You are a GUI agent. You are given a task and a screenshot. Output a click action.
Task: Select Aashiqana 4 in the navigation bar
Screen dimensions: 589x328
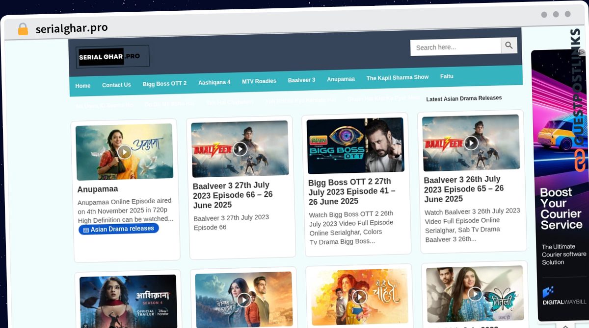tap(214, 82)
